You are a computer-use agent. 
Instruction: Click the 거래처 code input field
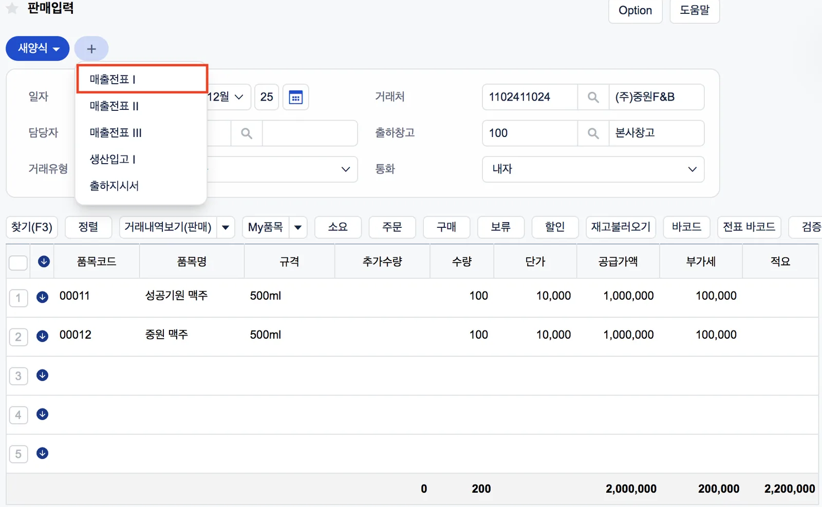[530, 97]
